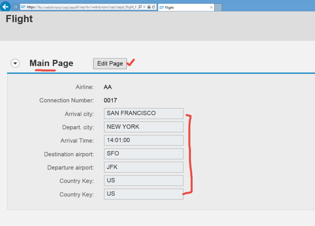Screen dimensions: 315x226
Task: Click the Flight page title
Action: [x=19, y=19]
